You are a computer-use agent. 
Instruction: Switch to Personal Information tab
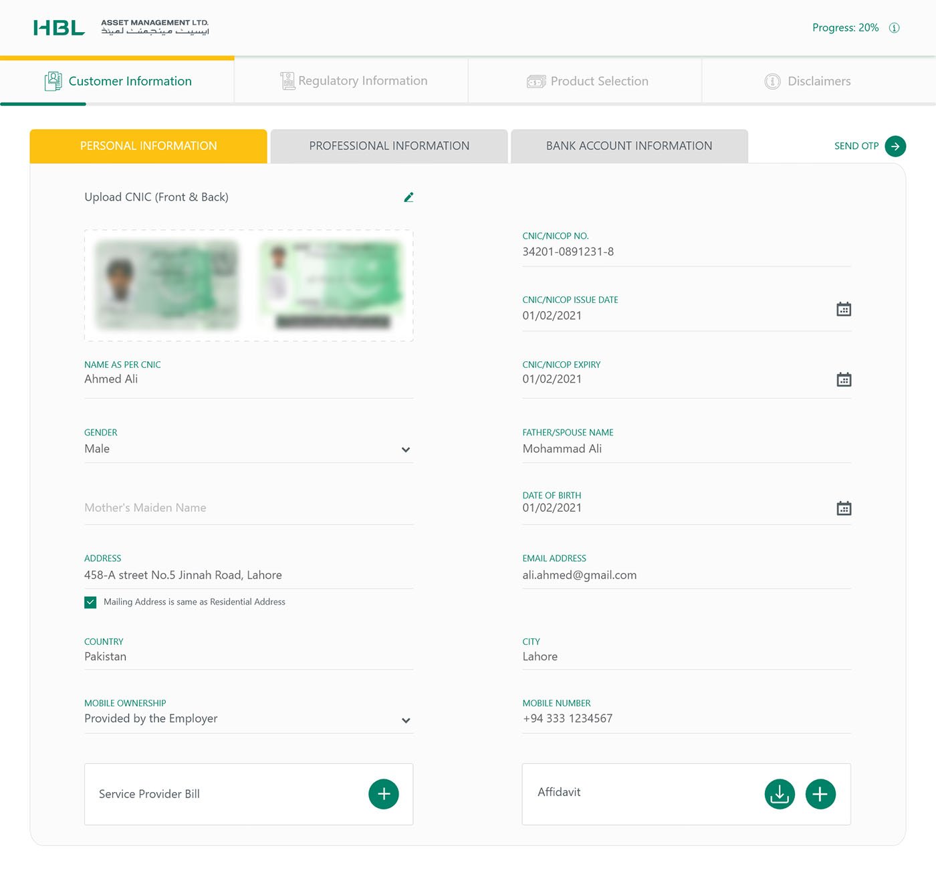tap(148, 146)
